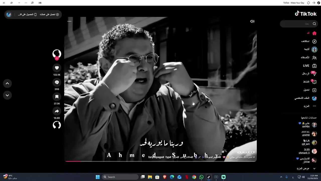Click احصل على عملات get coins button
Image resolution: width=321 pixels, height=181 pixels.
49,15
